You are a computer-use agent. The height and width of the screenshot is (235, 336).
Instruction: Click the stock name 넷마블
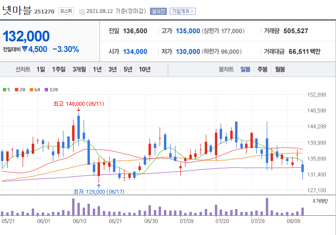[x=17, y=10]
